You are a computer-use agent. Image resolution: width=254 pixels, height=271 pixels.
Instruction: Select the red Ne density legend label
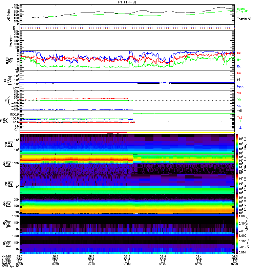pyautogui.click(x=239, y=73)
